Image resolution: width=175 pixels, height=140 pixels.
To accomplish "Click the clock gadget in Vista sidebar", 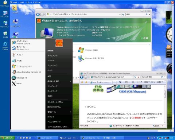I will click(169, 34).
